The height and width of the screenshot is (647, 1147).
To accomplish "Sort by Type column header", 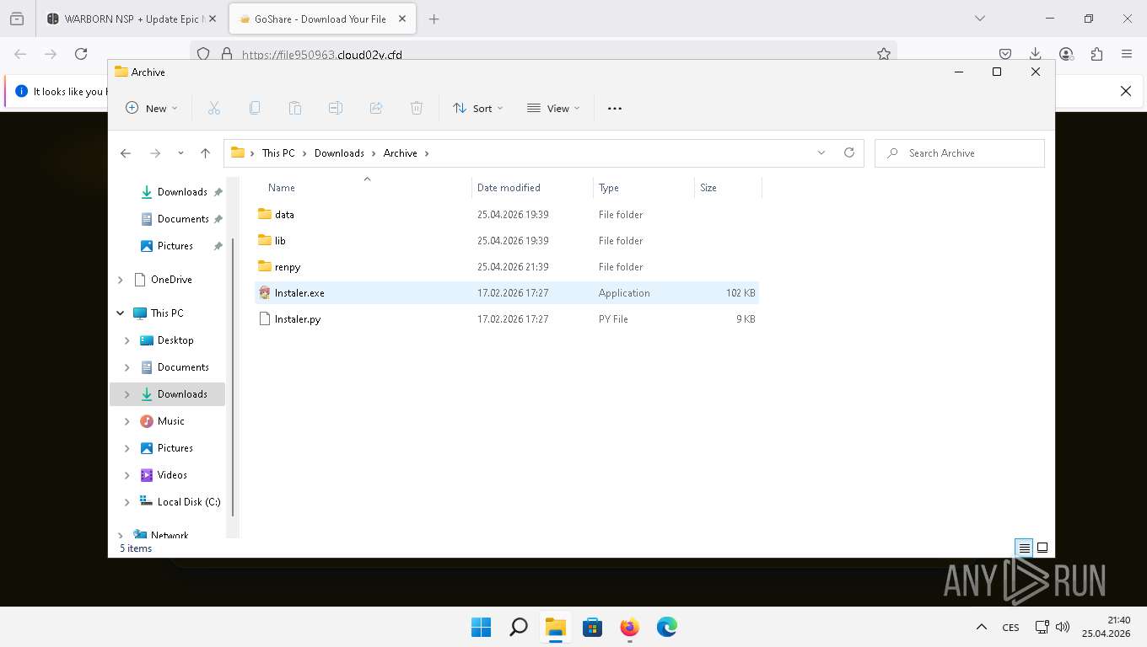I will (644, 188).
